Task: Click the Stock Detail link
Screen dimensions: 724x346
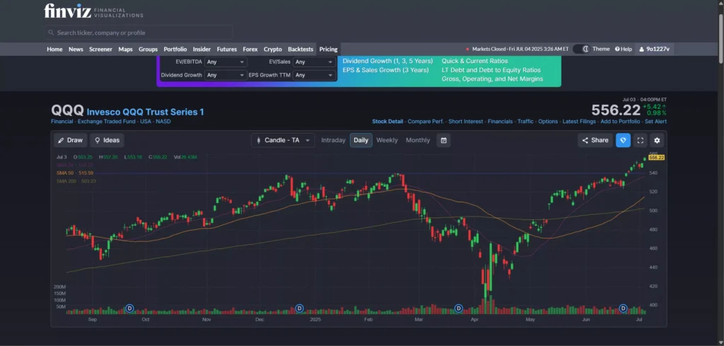Action: 387,122
